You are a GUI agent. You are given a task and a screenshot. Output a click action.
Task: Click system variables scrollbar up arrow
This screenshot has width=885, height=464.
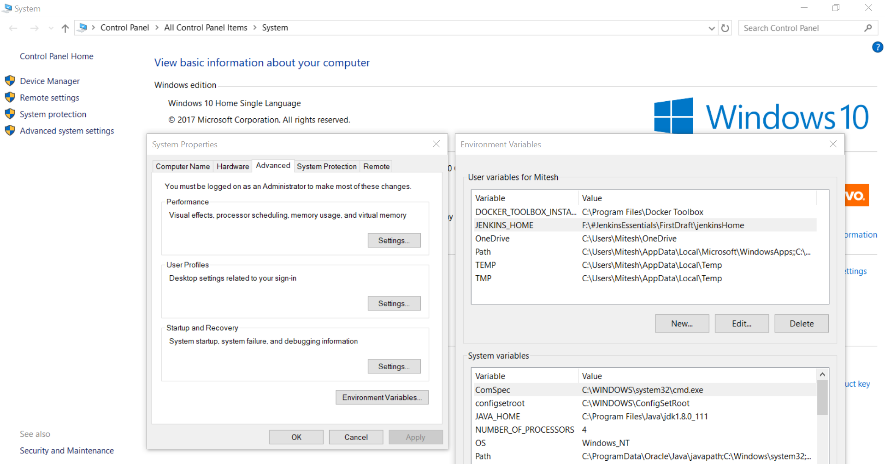tap(822, 375)
